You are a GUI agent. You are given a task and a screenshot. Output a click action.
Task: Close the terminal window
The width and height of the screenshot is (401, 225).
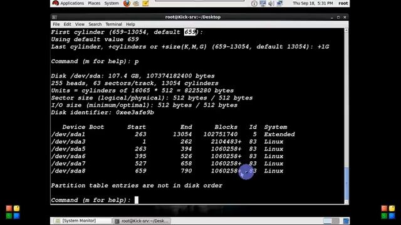[x=345, y=17]
